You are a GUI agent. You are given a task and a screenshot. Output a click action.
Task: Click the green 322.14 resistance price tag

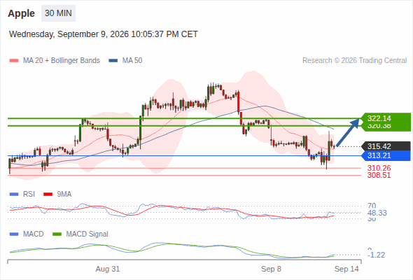386,118
